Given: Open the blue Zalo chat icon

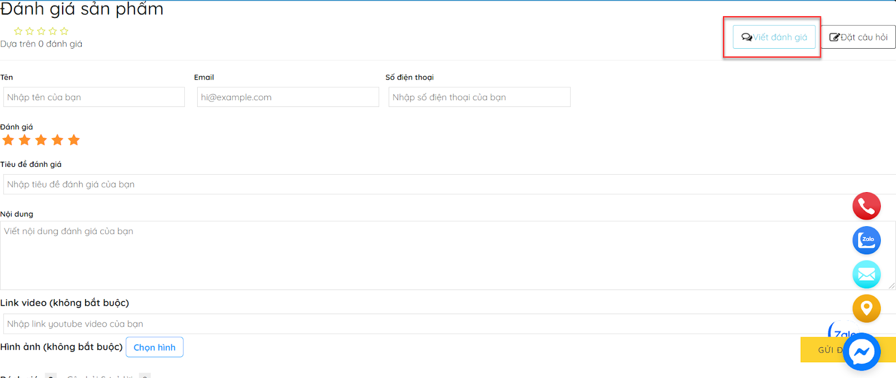Looking at the screenshot, I should pos(866,240).
